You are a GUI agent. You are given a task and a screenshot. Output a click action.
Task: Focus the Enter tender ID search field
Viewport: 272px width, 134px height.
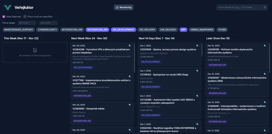(242, 7)
